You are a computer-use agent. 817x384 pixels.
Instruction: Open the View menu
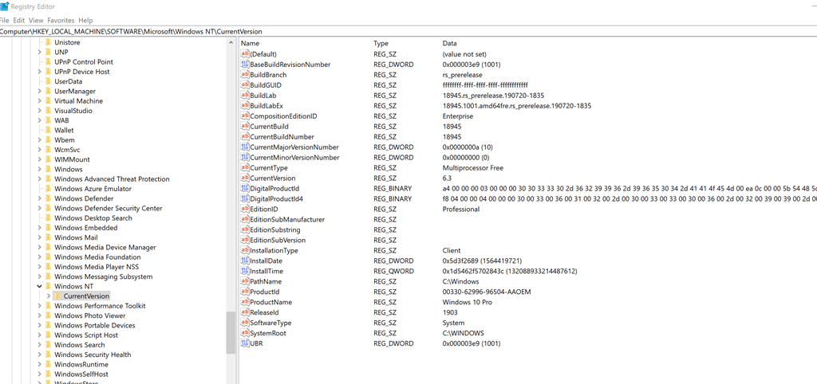point(36,20)
